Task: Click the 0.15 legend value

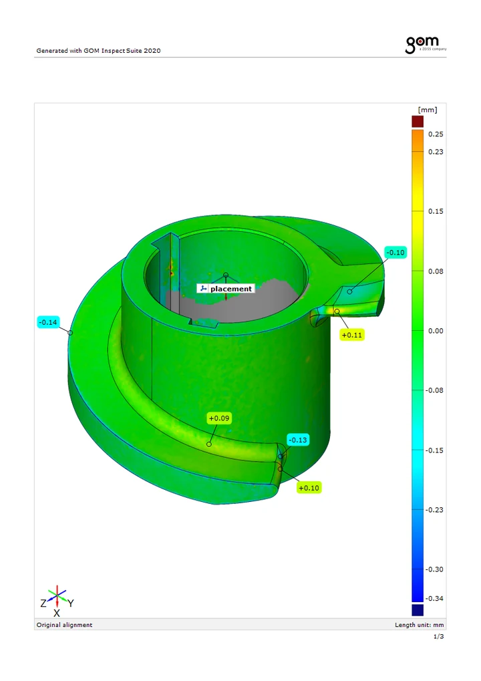Action: pos(436,211)
